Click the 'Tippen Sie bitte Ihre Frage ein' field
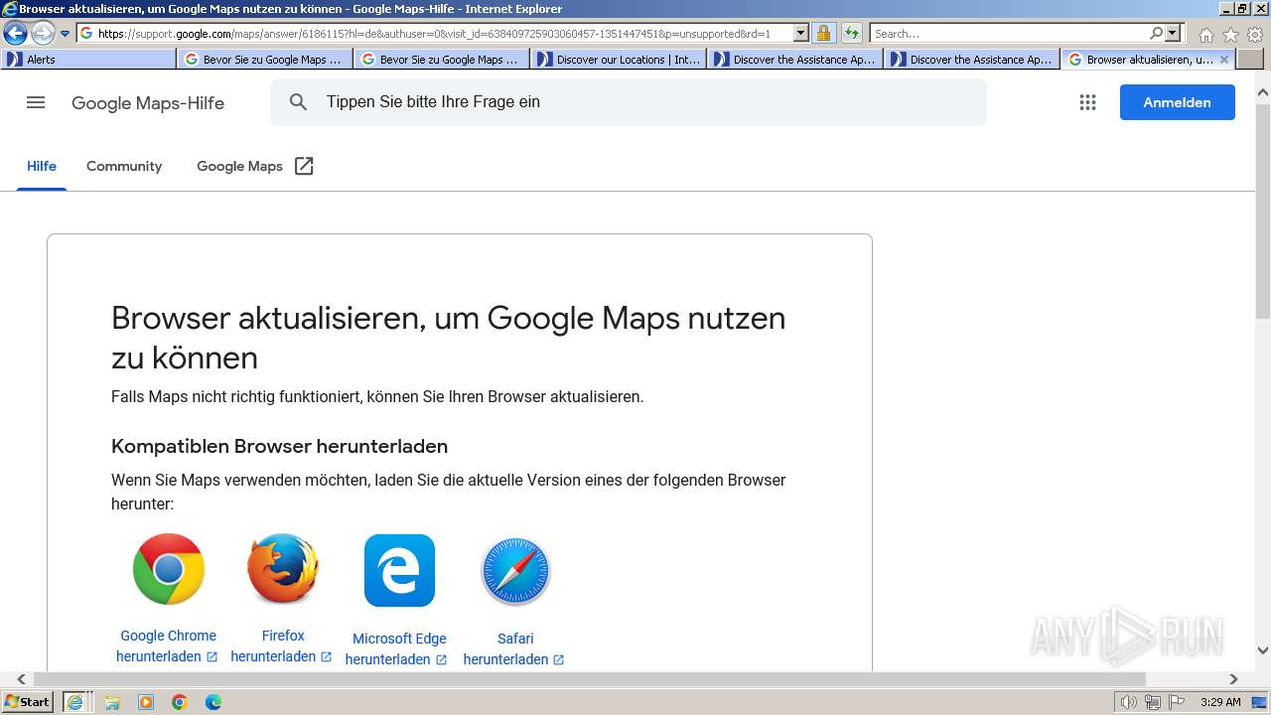 628,101
